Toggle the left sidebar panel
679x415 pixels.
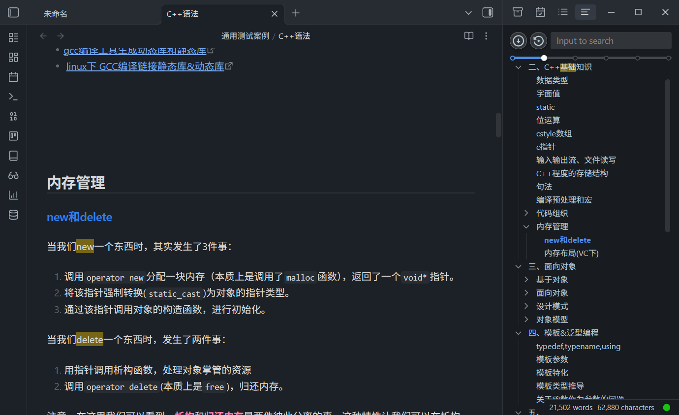tap(14, 13)
